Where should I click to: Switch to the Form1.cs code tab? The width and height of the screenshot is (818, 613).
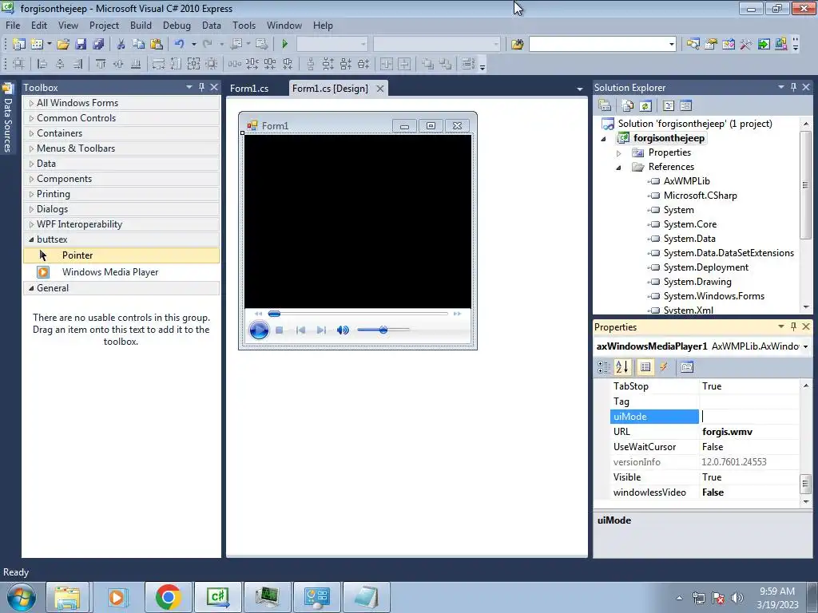249,89
